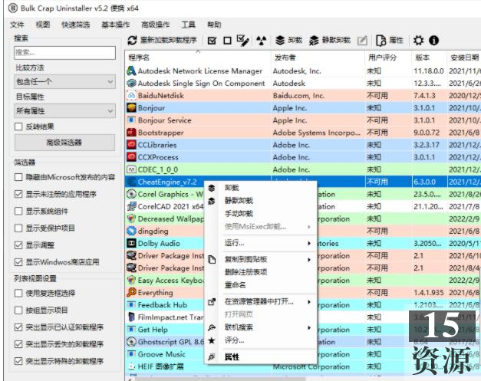Open the 帮助 menu
The width and height of the screenshot is (481, 381).
(214, 25)
